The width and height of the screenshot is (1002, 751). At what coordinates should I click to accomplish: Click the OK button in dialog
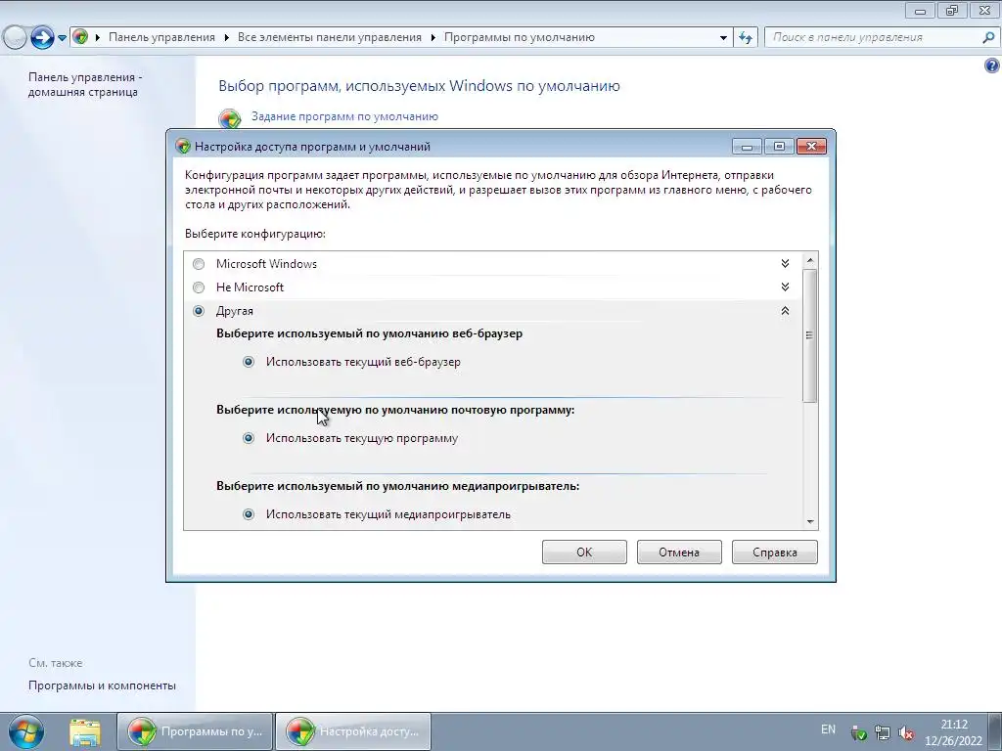(x=584, y=552)
